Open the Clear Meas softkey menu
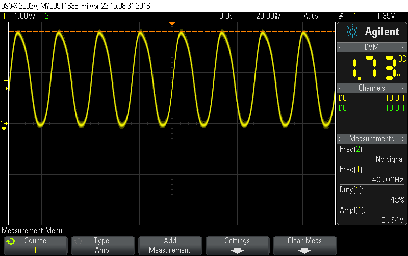 point(304,246)
